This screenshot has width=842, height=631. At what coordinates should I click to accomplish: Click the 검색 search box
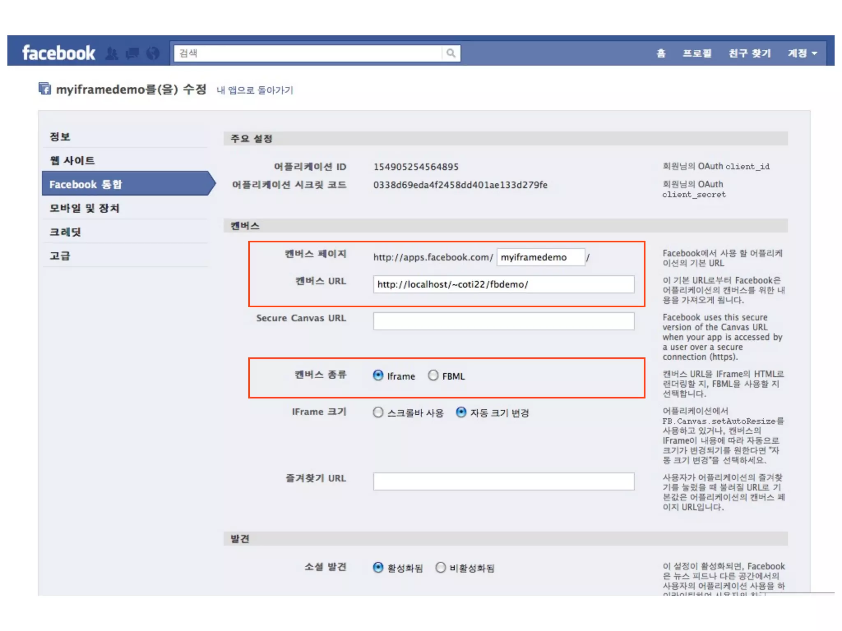(308, 53)
